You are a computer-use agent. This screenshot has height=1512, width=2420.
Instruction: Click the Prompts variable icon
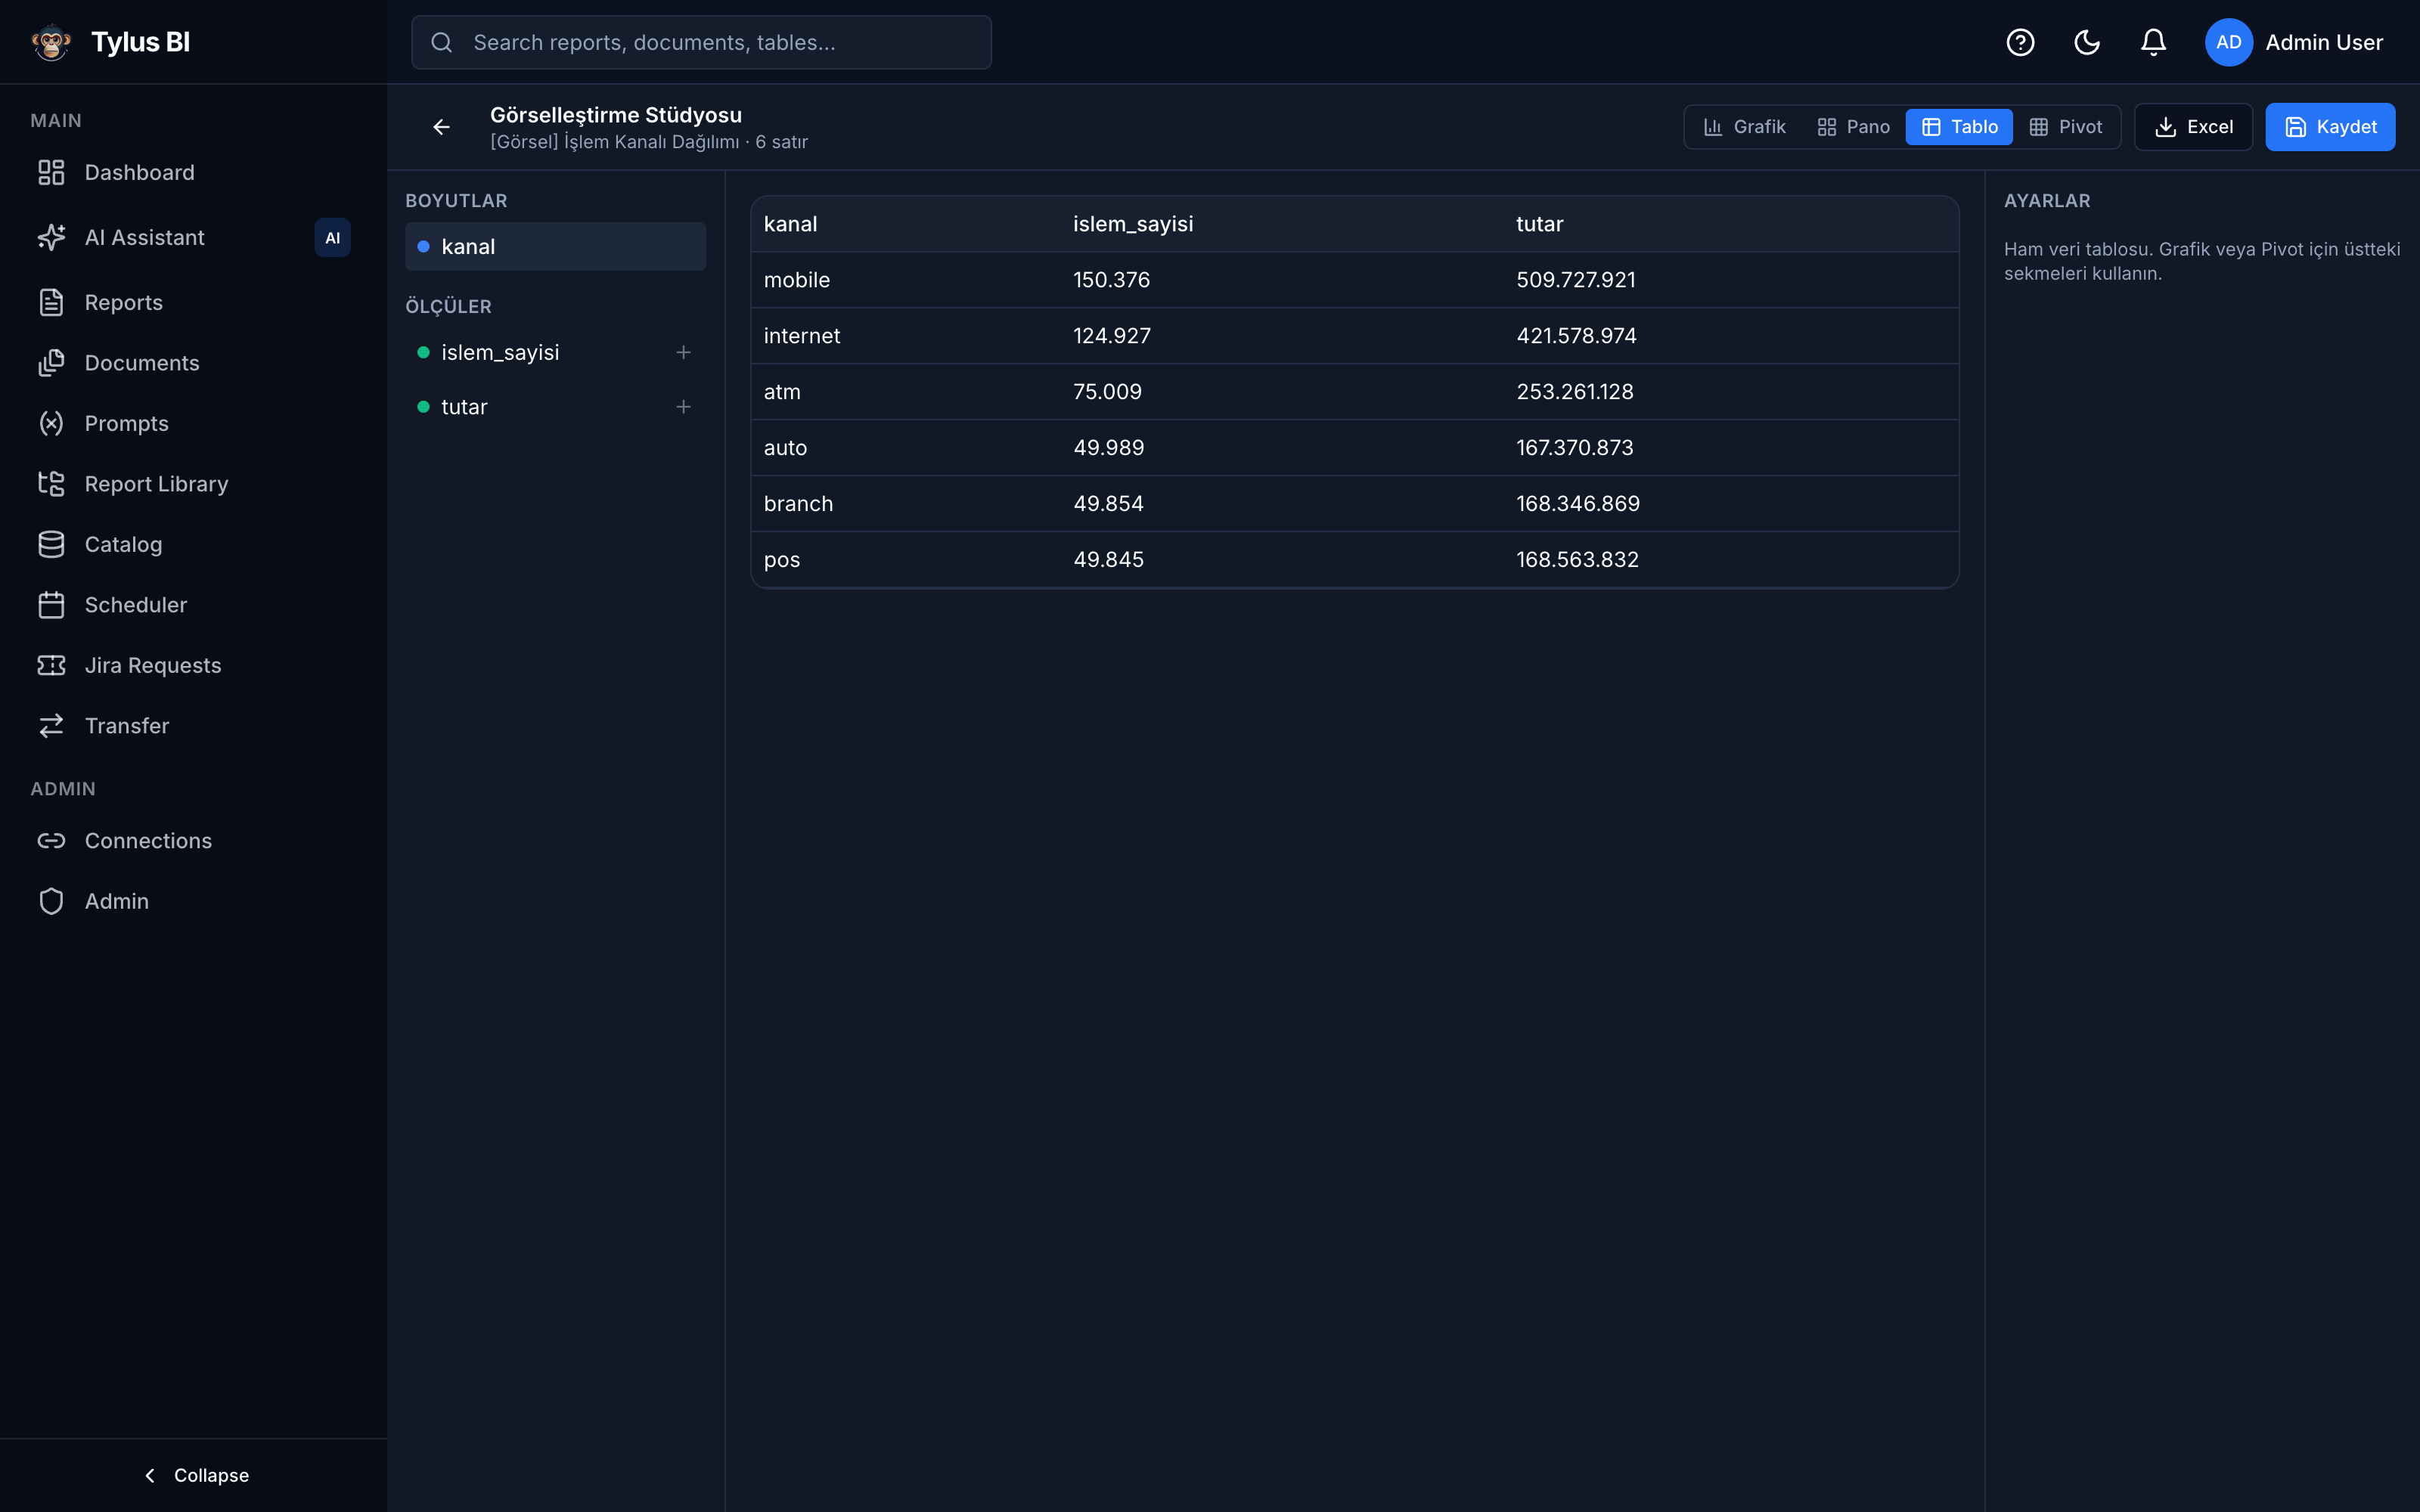(x=51, y=423)
